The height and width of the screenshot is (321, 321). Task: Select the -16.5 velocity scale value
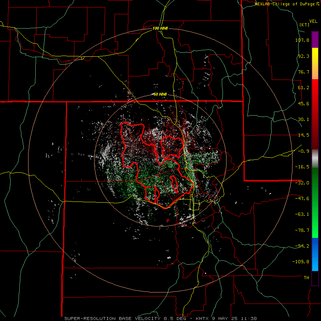(x=302, y=167)
